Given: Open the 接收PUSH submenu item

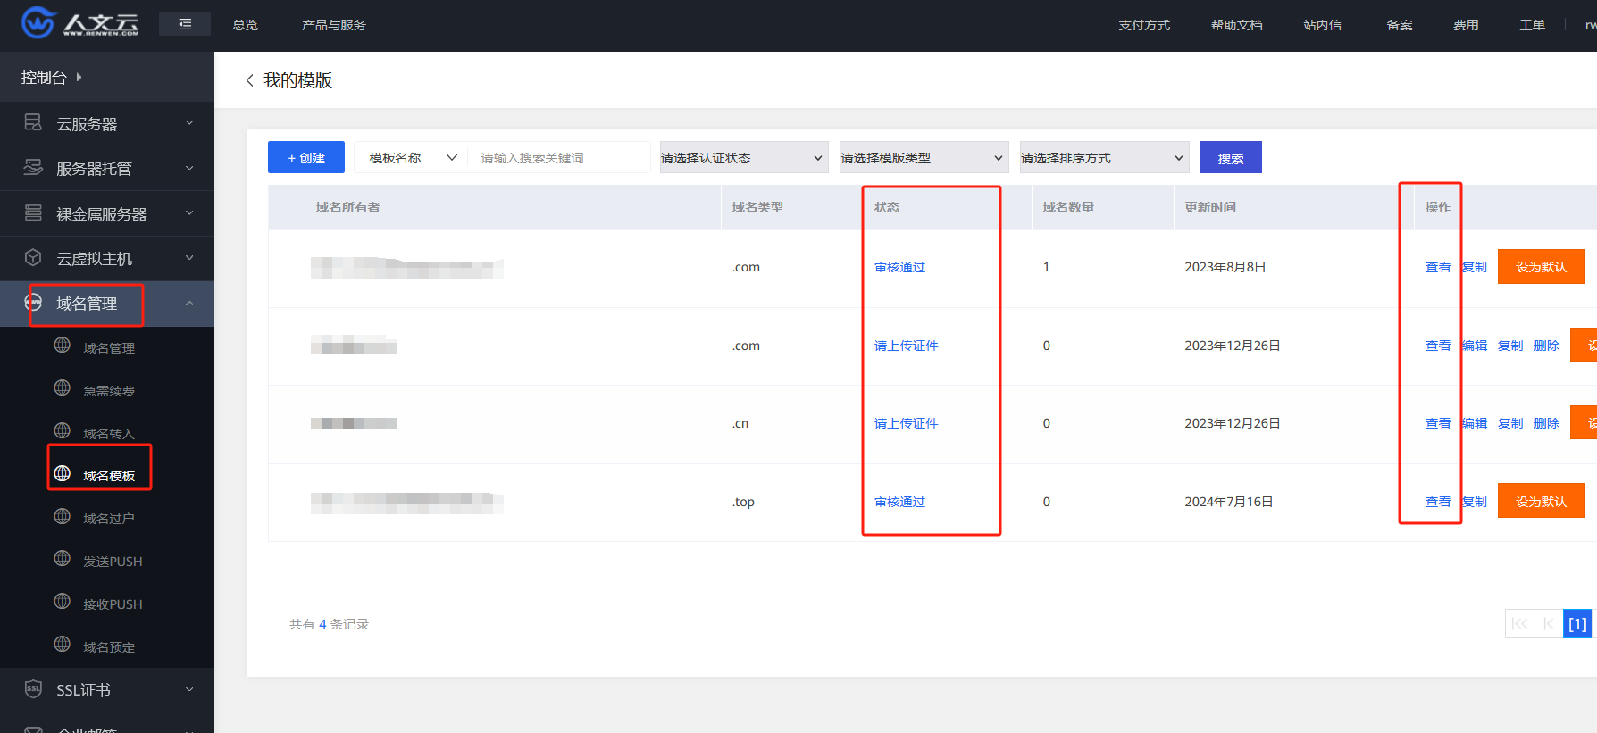Looking at the screenshot, I should tap(113, 604).
